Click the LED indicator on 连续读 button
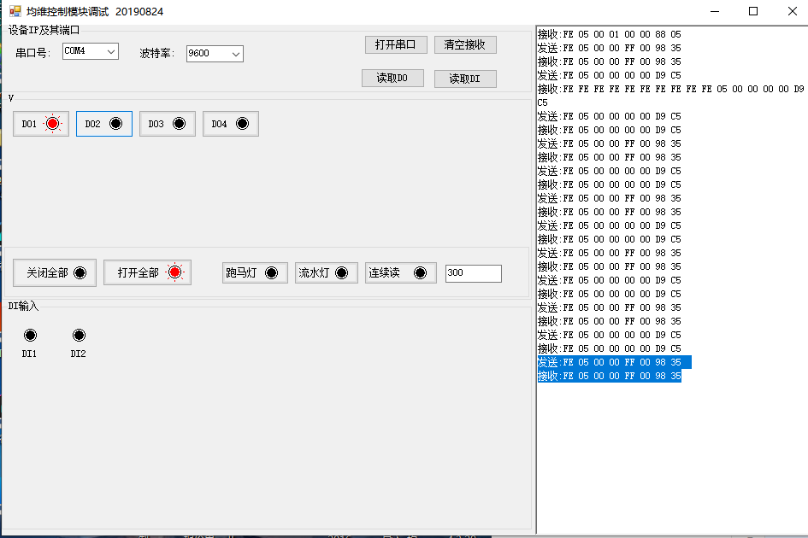 click(420, 272)
